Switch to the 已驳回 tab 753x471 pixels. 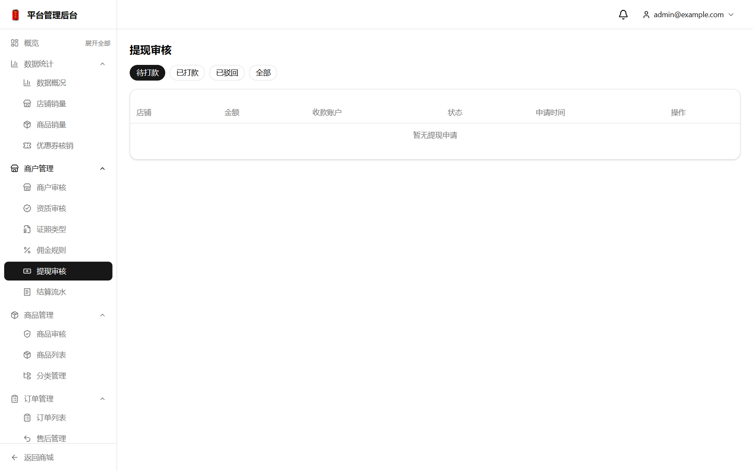[227, 73]
